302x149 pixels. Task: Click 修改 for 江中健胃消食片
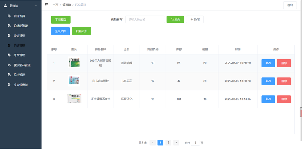(x=268, y=99)
